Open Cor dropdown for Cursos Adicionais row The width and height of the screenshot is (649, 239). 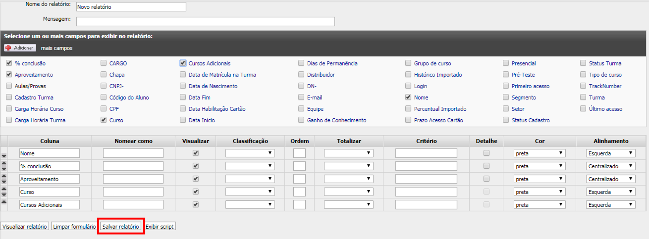pos(539,205)
